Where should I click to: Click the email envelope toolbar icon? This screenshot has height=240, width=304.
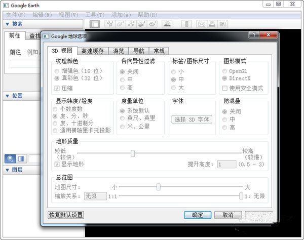coord(202,24)
